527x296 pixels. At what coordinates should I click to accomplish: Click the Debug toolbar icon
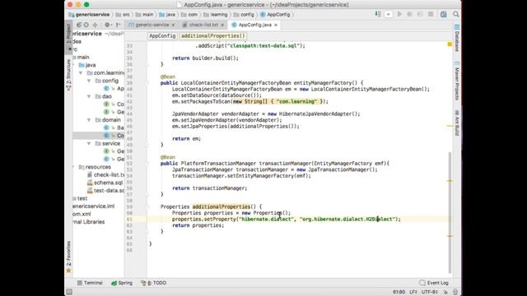tap(410, 15)
